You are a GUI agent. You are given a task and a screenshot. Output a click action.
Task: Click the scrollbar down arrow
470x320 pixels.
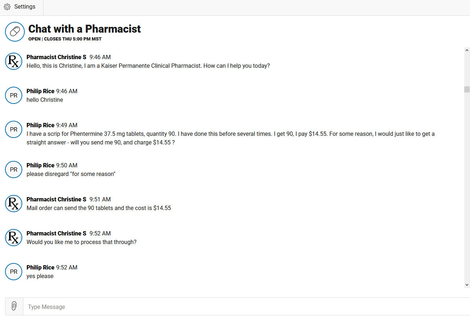pos(467,285)
